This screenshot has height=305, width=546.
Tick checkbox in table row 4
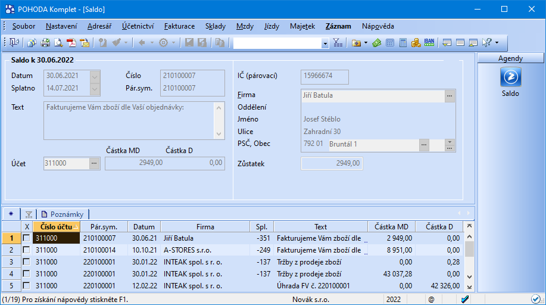pyautogui.click(x=26, y=273)
